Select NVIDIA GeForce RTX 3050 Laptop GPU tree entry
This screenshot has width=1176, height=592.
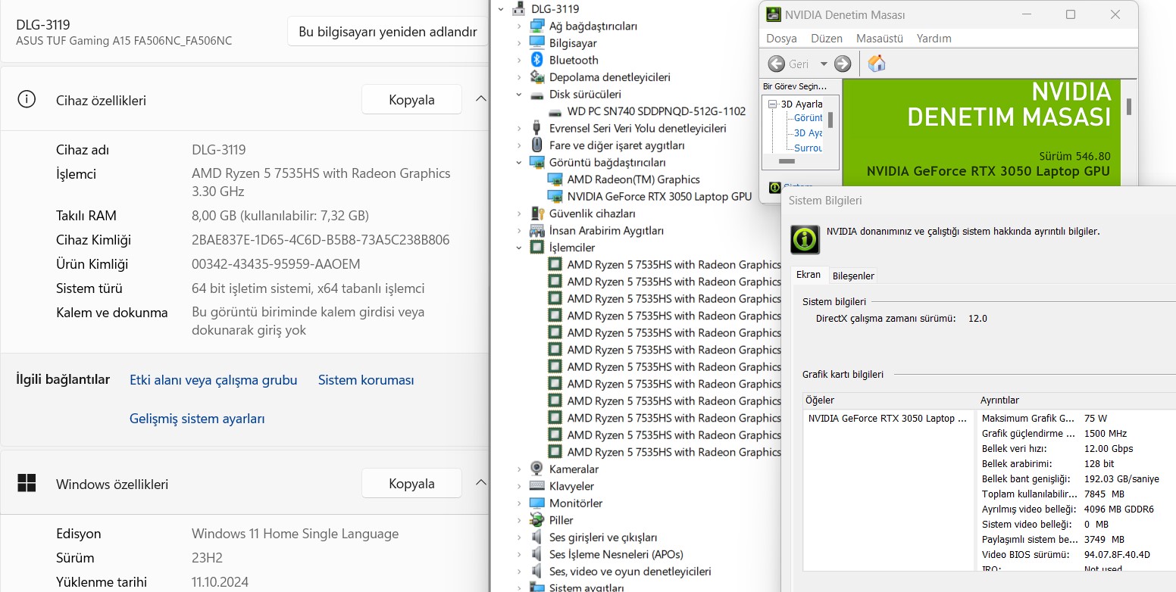coord(659,197)
